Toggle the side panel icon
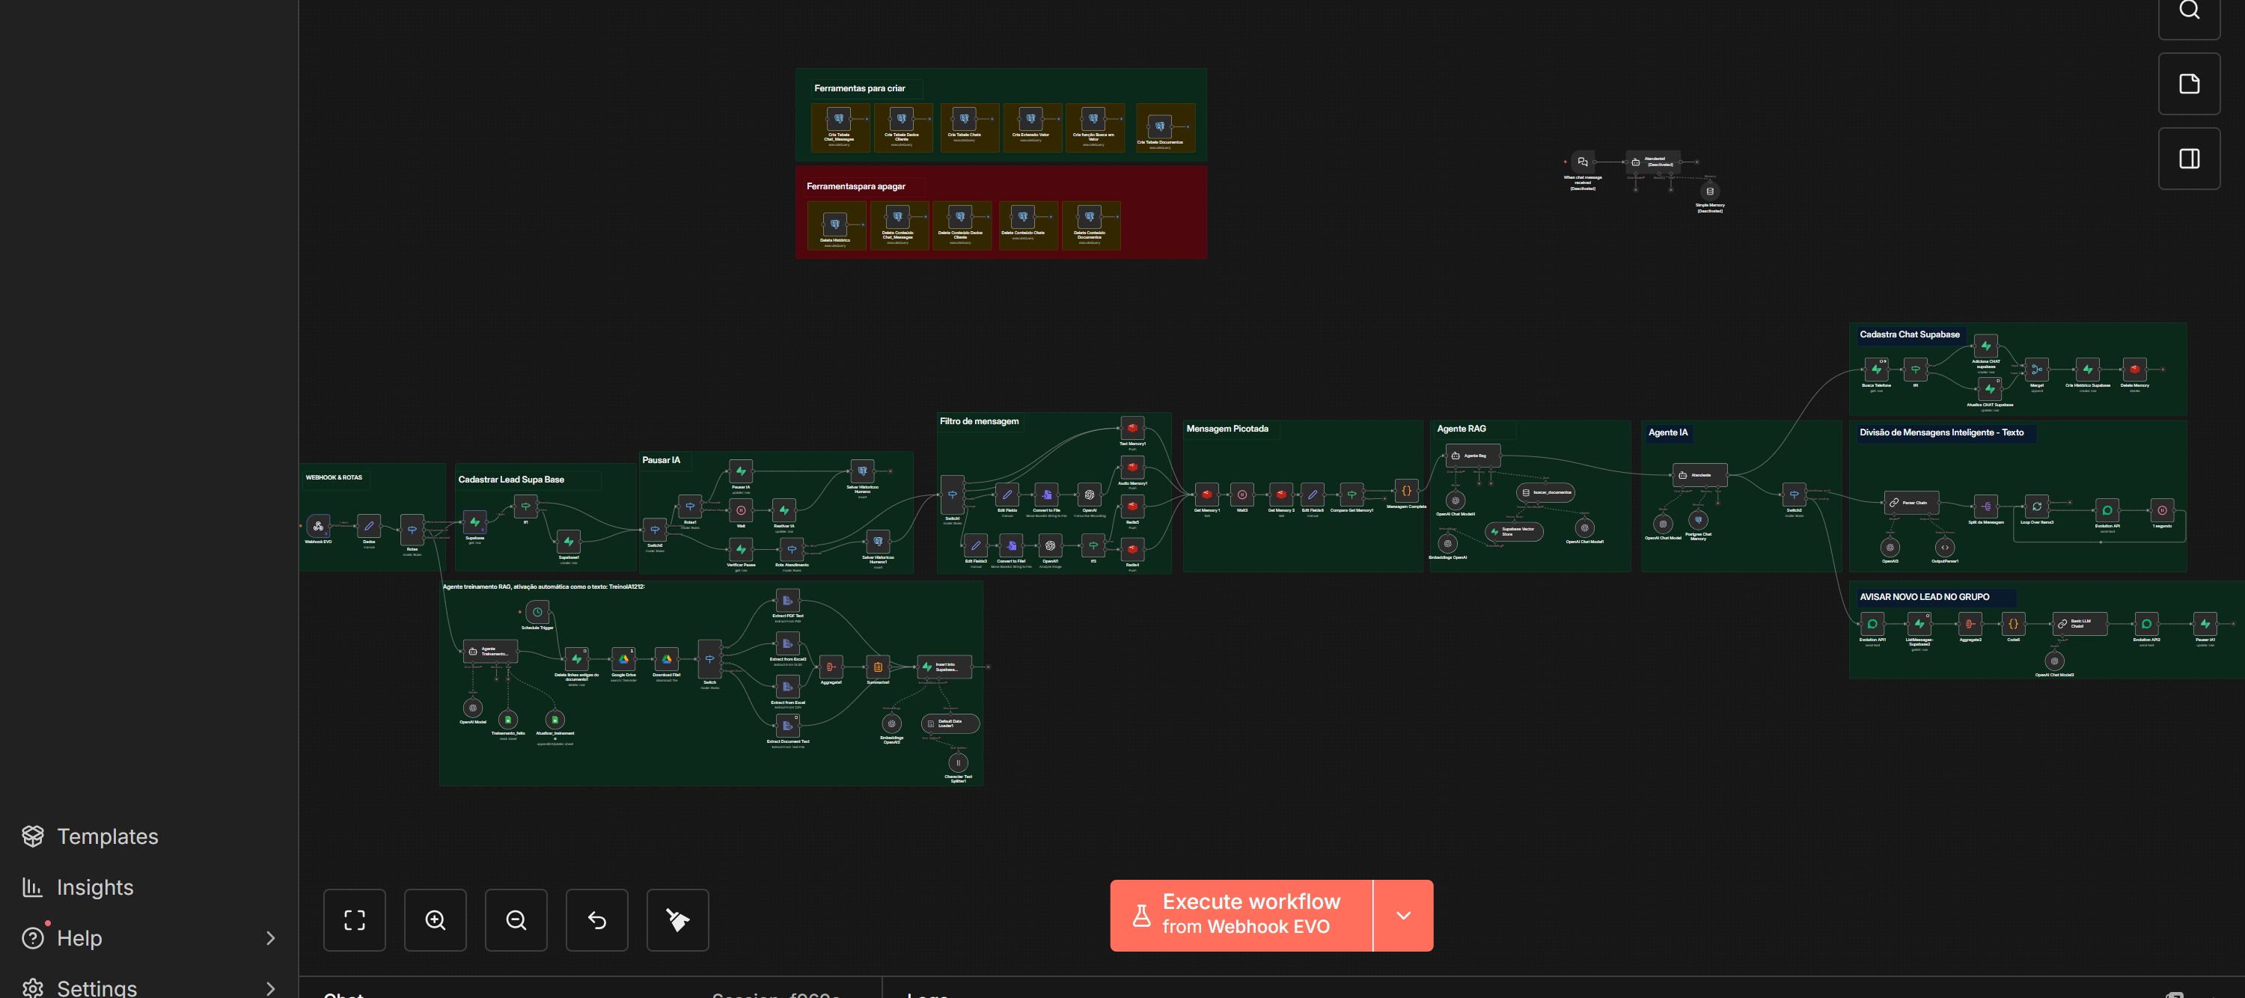 tap(2188, 159)
